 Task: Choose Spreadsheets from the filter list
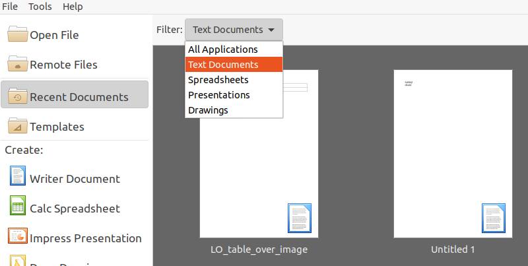234,80
